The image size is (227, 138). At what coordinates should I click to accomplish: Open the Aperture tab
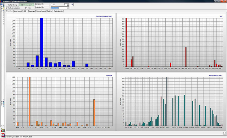32,11
